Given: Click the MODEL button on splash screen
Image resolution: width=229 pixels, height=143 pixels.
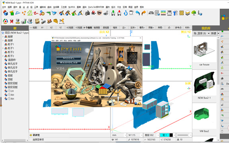Looking at the screenshot, I should (69, 58).
